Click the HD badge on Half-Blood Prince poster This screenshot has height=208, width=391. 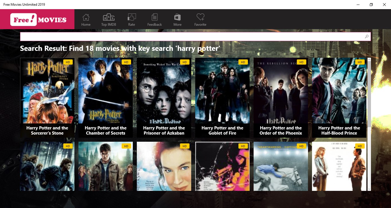(x=360, y=62)
